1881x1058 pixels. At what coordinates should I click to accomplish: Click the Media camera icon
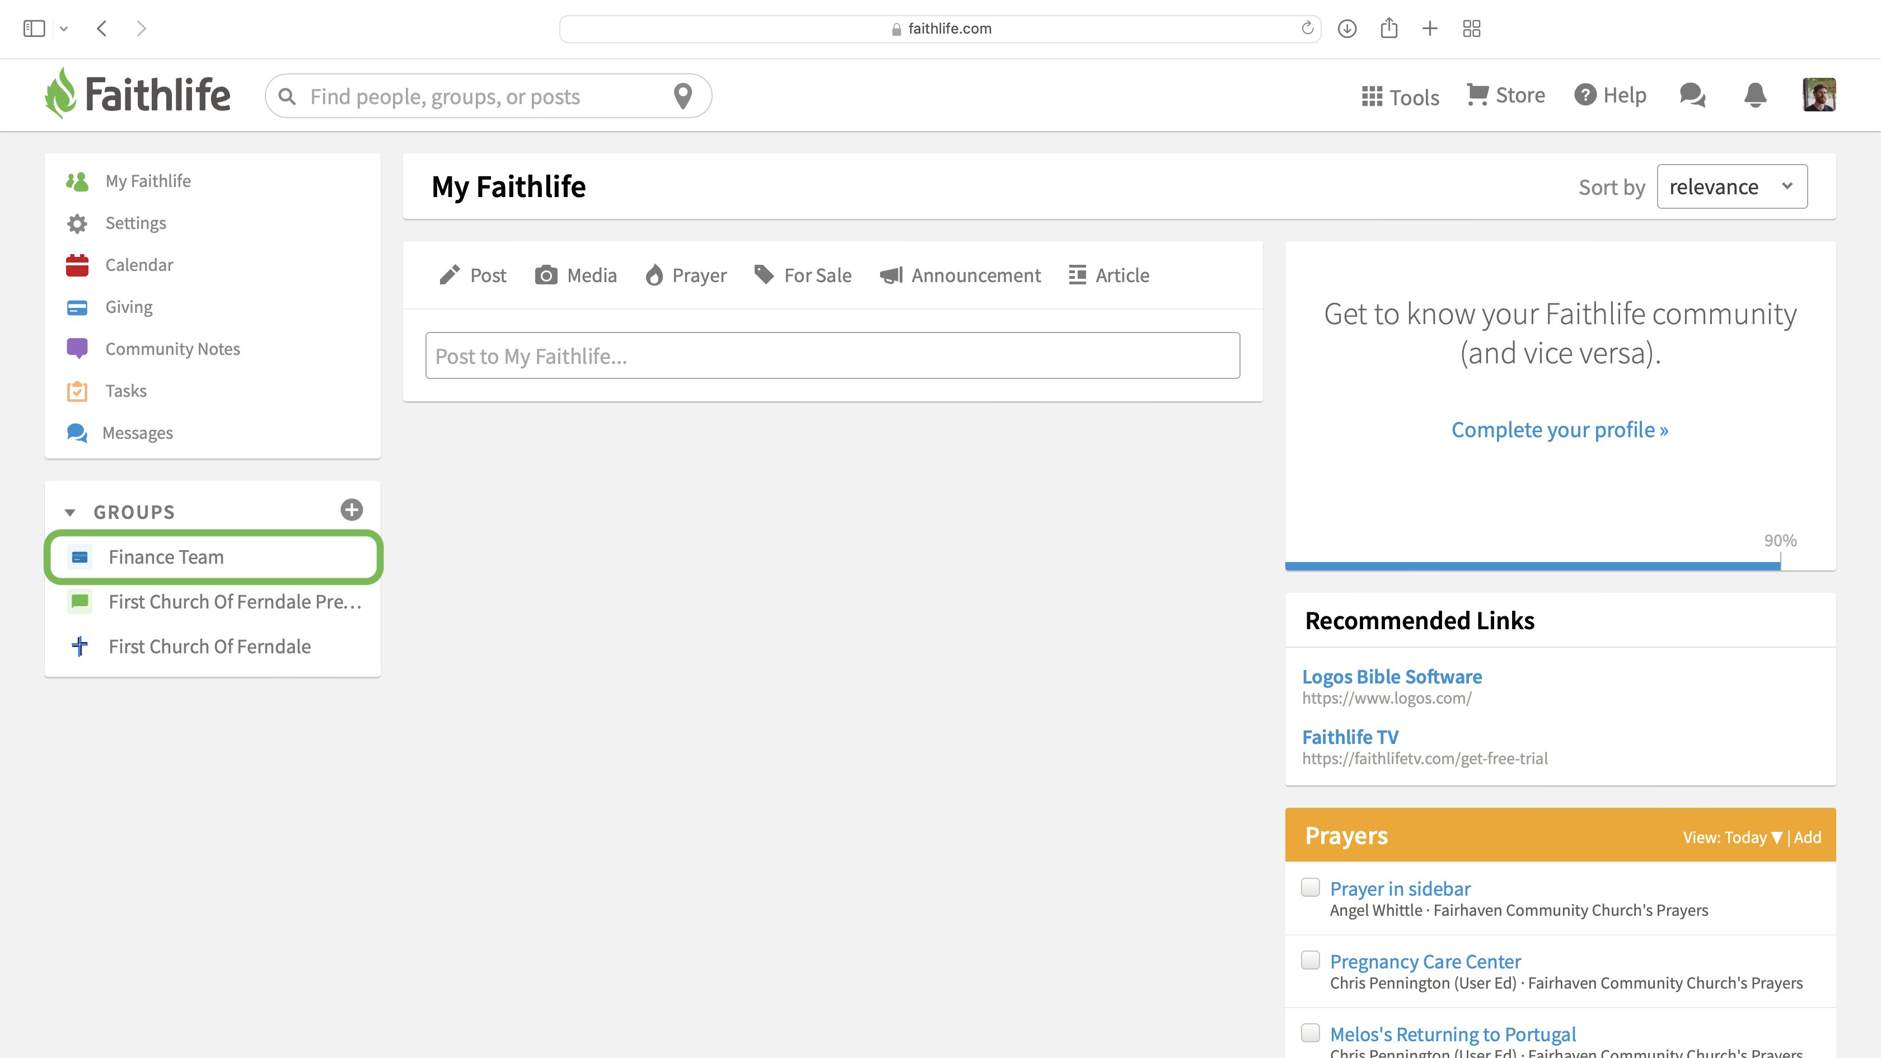click(546, 275)
